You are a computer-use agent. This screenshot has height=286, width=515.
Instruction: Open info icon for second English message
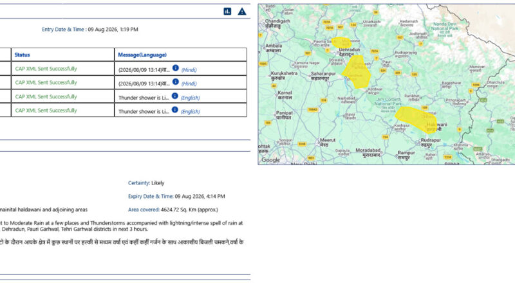pos(175,109)
